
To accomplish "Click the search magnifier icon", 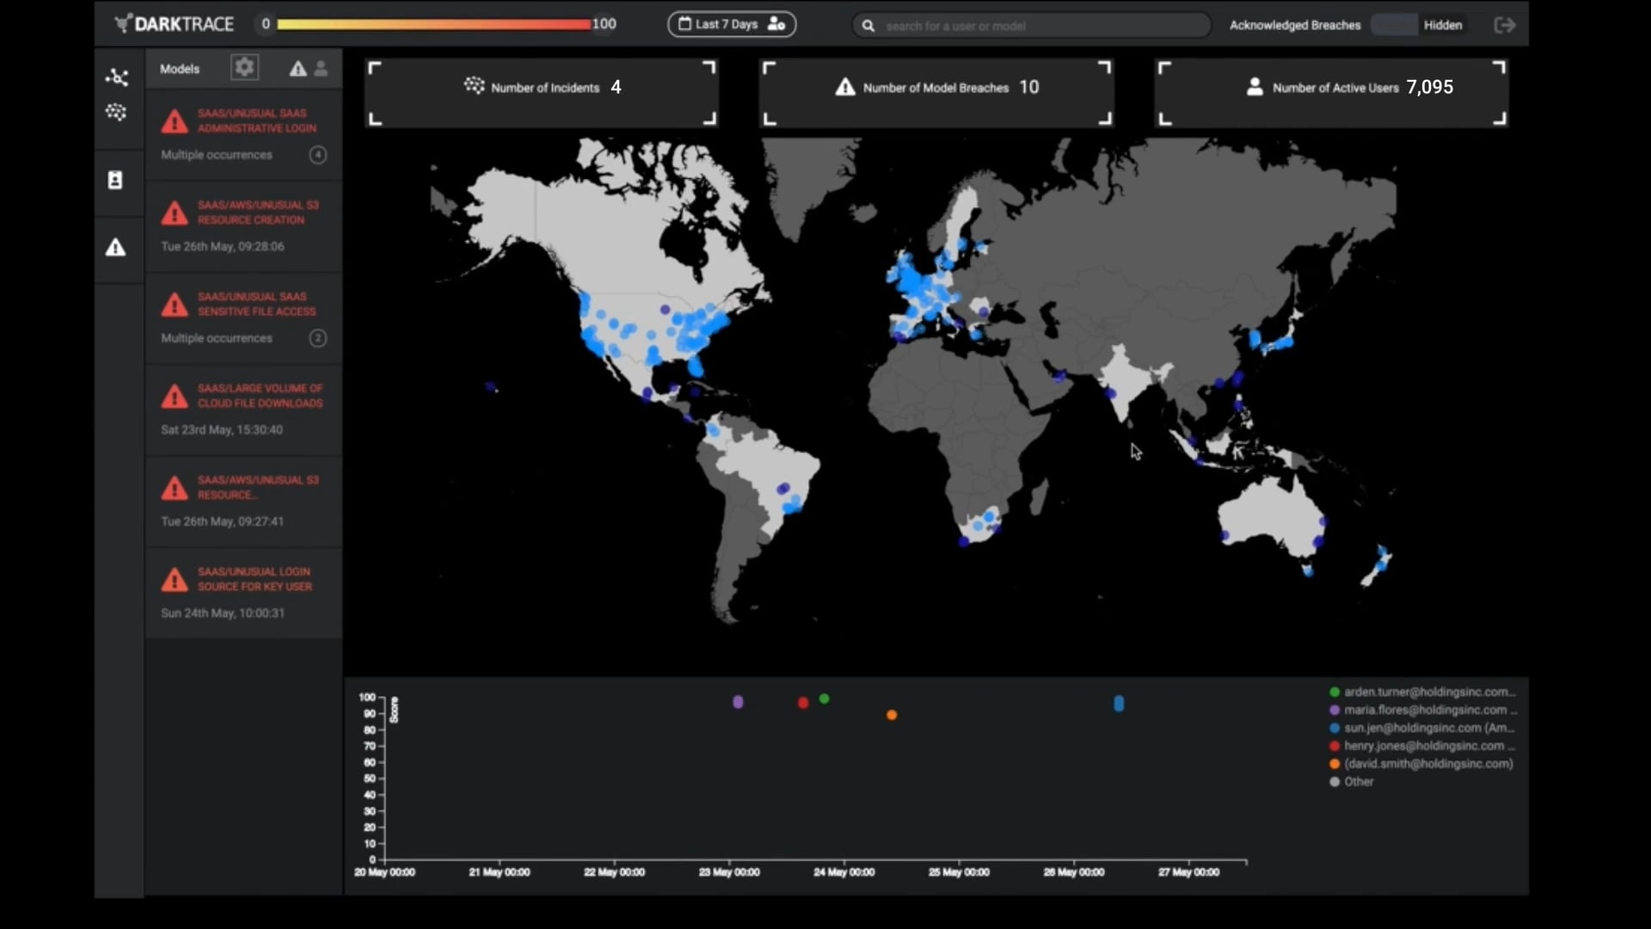I will (x=868, y=26).
